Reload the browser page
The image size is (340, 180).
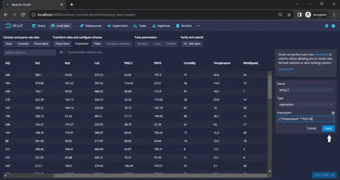[23, 15]
